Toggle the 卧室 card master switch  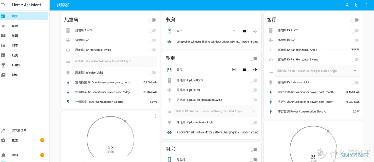pos(253,59)
